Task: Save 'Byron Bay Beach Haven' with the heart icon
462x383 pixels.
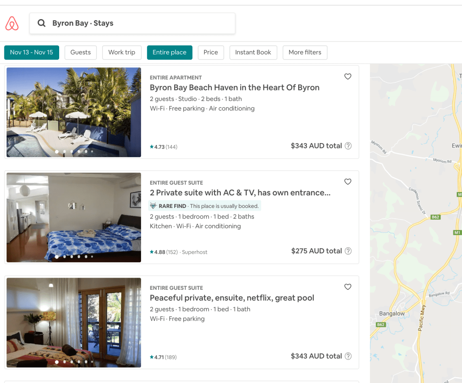Action: tap(348, 77)
